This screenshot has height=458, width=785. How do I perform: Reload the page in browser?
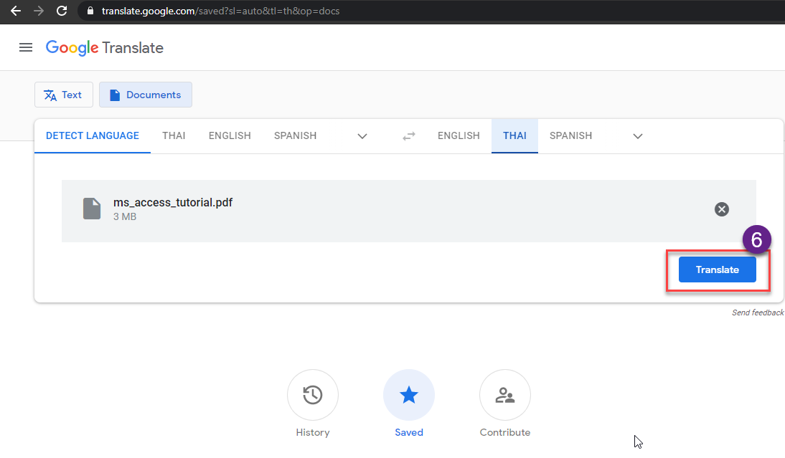click(x=62, y=11)
